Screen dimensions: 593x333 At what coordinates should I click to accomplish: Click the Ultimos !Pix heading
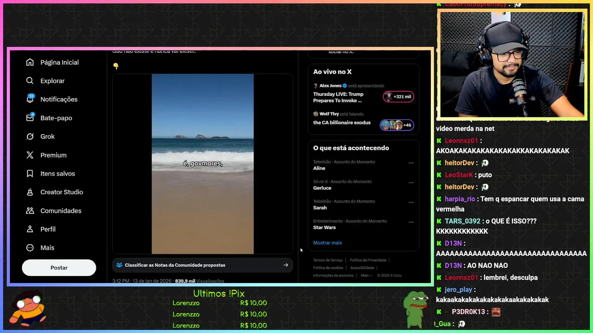[219, 294]
